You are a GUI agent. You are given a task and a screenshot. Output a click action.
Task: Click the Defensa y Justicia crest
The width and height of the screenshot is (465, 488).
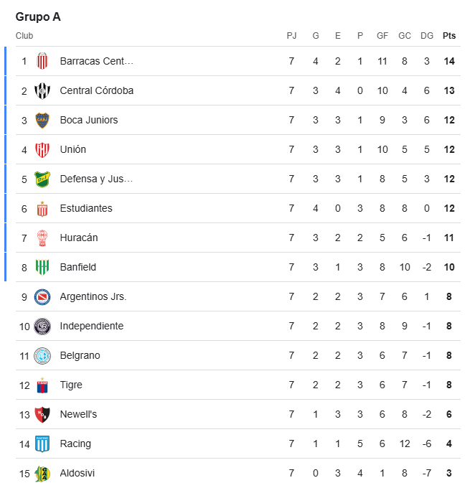[42, 179]
